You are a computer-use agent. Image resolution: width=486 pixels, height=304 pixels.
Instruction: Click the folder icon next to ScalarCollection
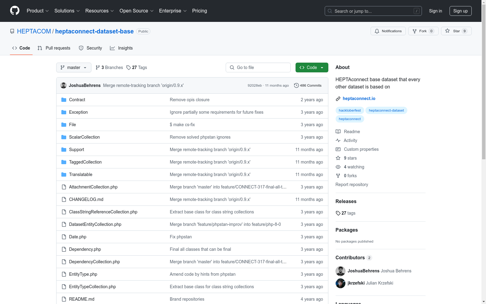click(x=64, y=137)
